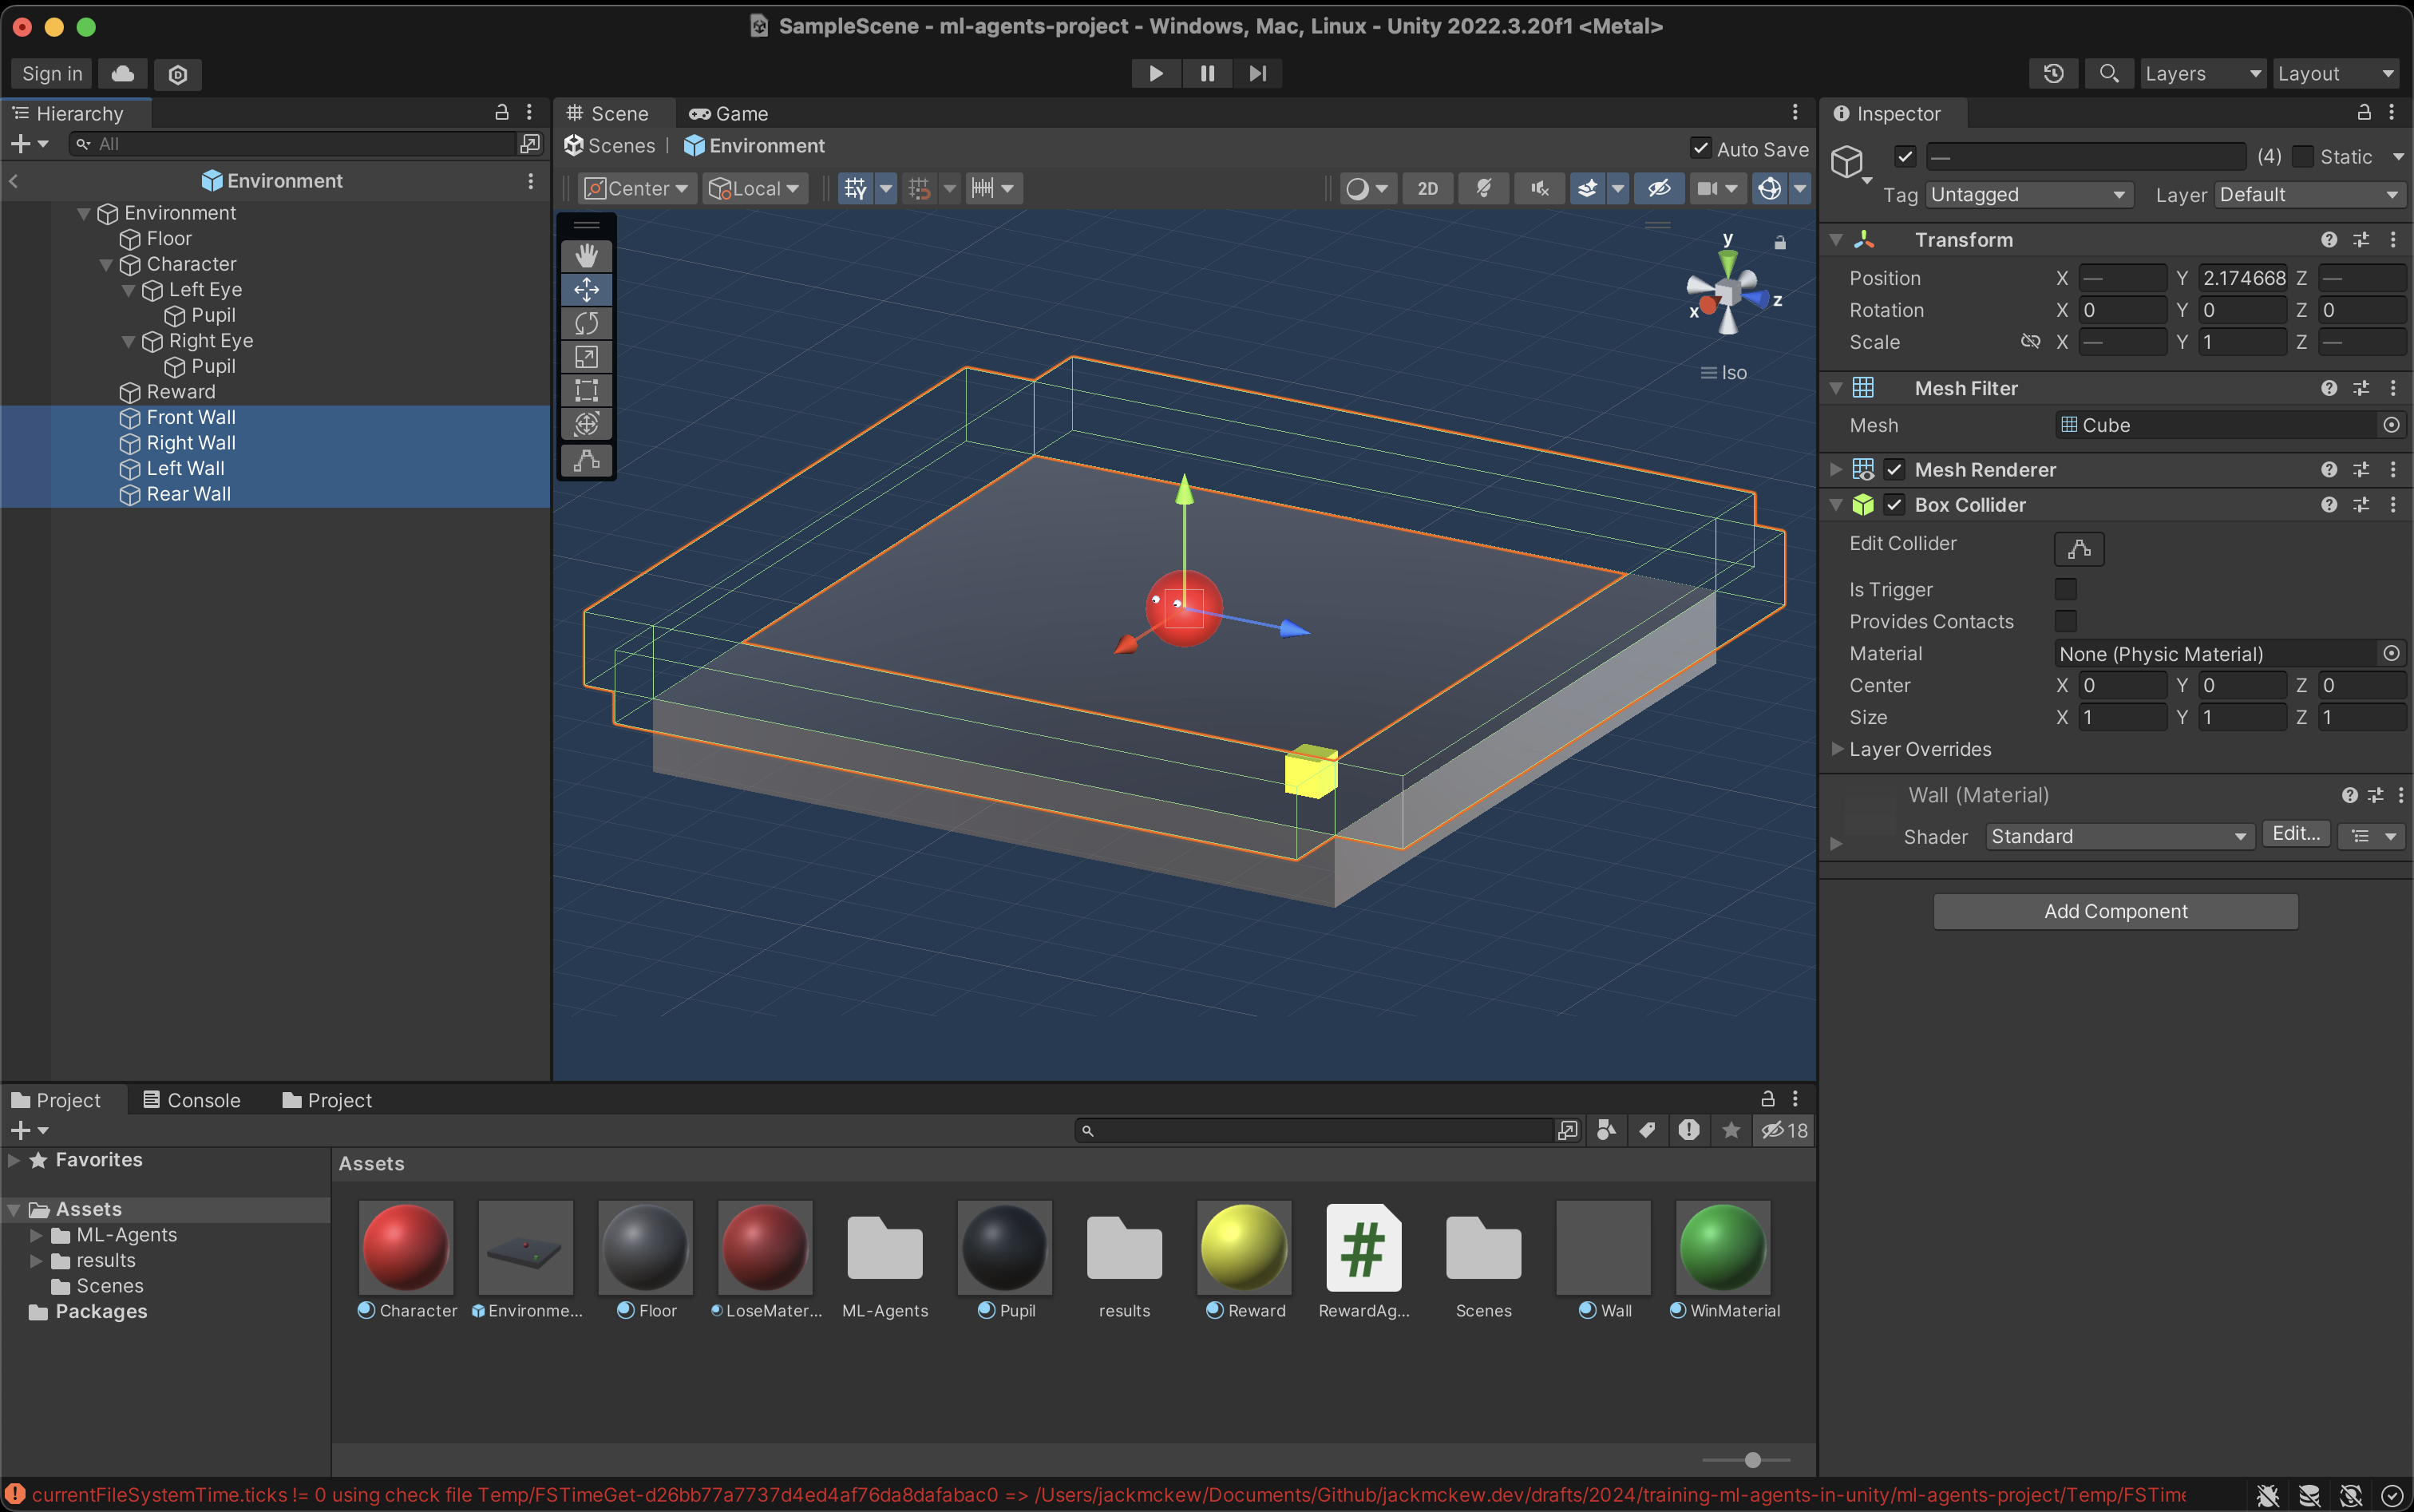Open the cloud services icon
Viewport: 2414px width, 1512px height.
(x=123, y=74)
